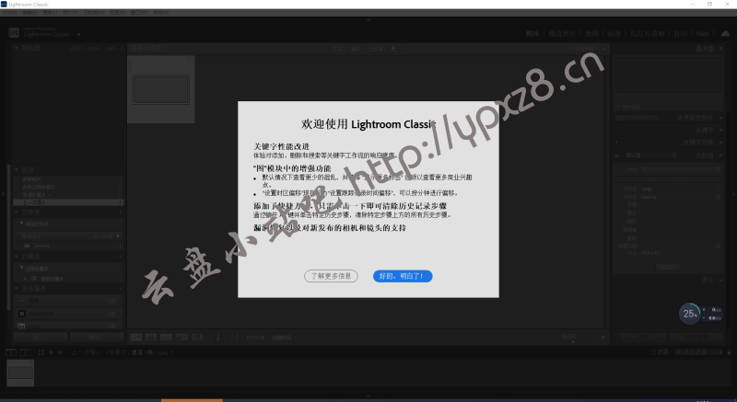Click the Painter spray can icon

click(x=217, y=338)
